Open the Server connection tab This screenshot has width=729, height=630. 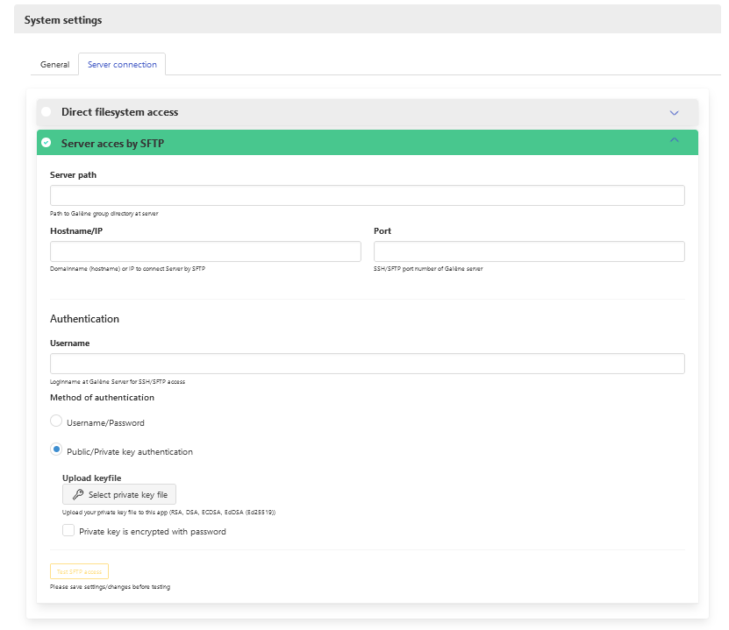point(122,65)
